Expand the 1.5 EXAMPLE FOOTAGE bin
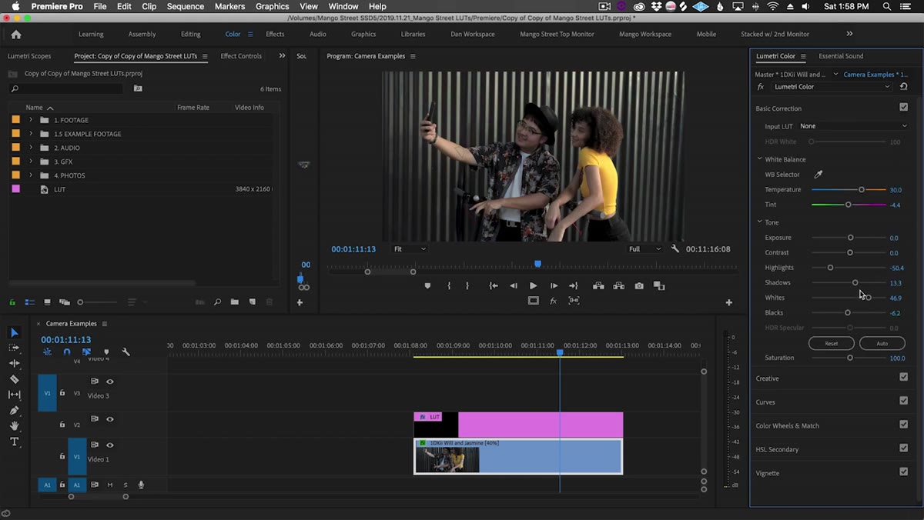The image size is (924, 520). [x=31, y=134]
